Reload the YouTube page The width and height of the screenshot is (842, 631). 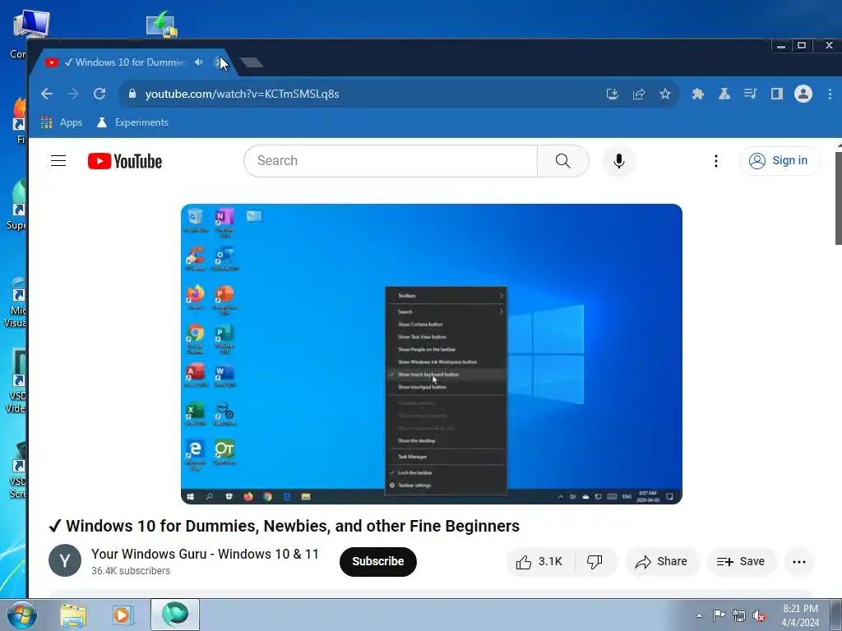tap(99, 94)
